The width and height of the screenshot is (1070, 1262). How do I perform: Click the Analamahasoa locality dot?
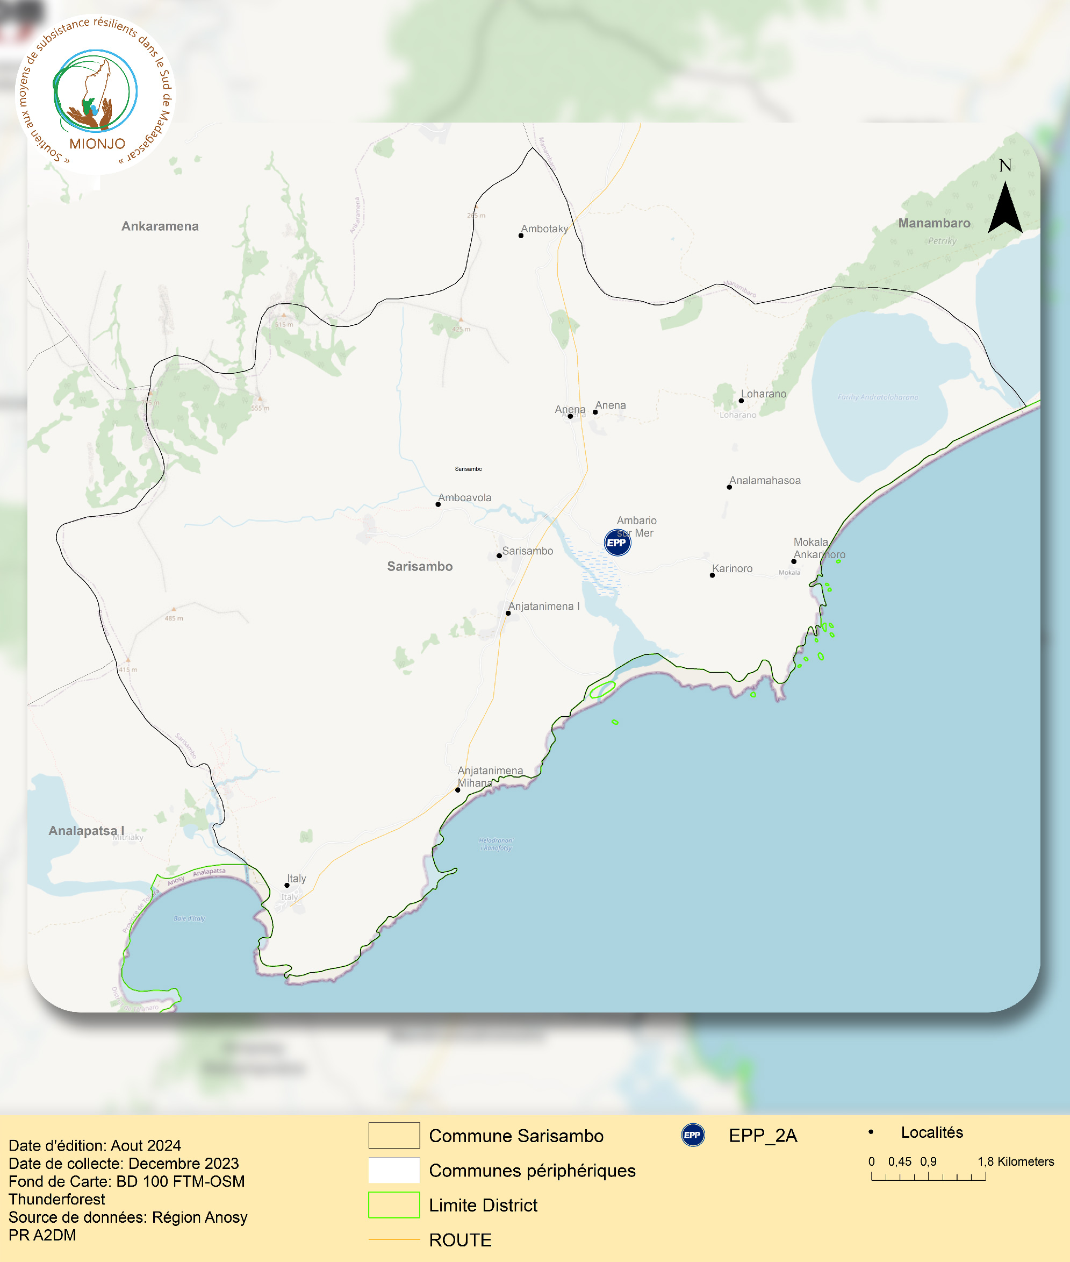point(729,487)
